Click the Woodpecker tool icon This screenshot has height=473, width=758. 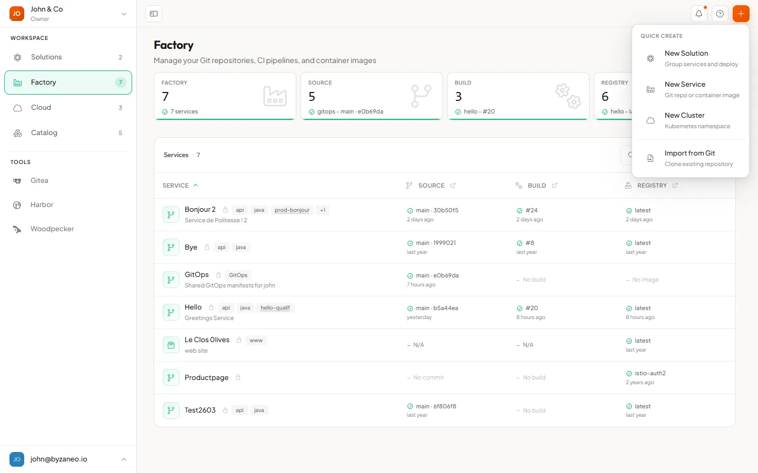pos(17,229)
